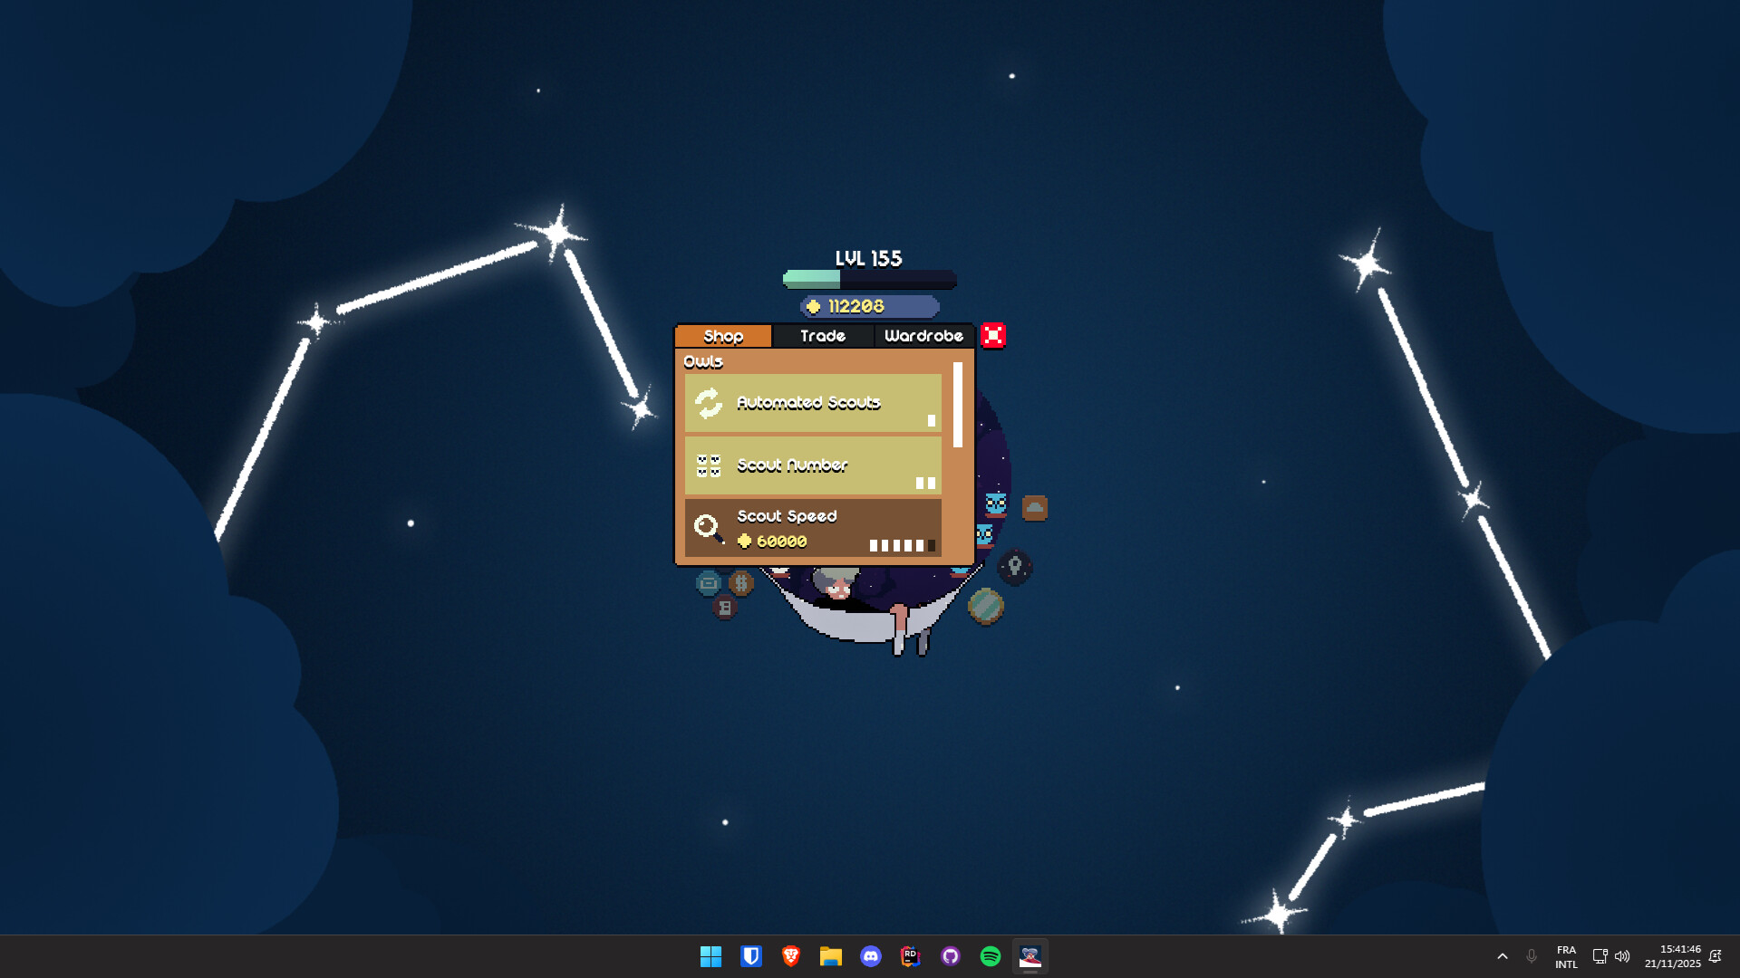Click the blue screen icon left of the planet

pos(708,584)
